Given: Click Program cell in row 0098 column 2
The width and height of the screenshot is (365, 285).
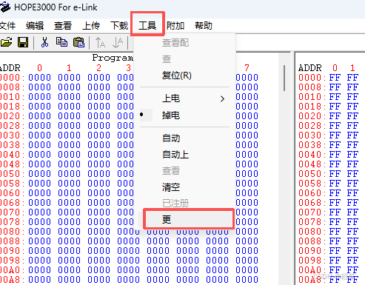Looking at the screenshot, I should click(98, 261).
